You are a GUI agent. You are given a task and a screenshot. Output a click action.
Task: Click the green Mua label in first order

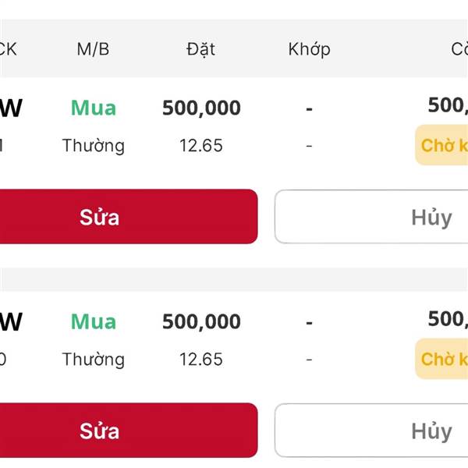(94, 108)
